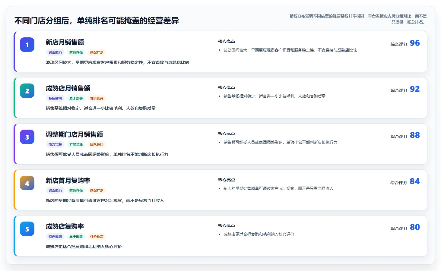The height and width of the screenshot is (271, 441).
Task: Click description under 调整期门店月销售额 title
Action: click(107, 154)
